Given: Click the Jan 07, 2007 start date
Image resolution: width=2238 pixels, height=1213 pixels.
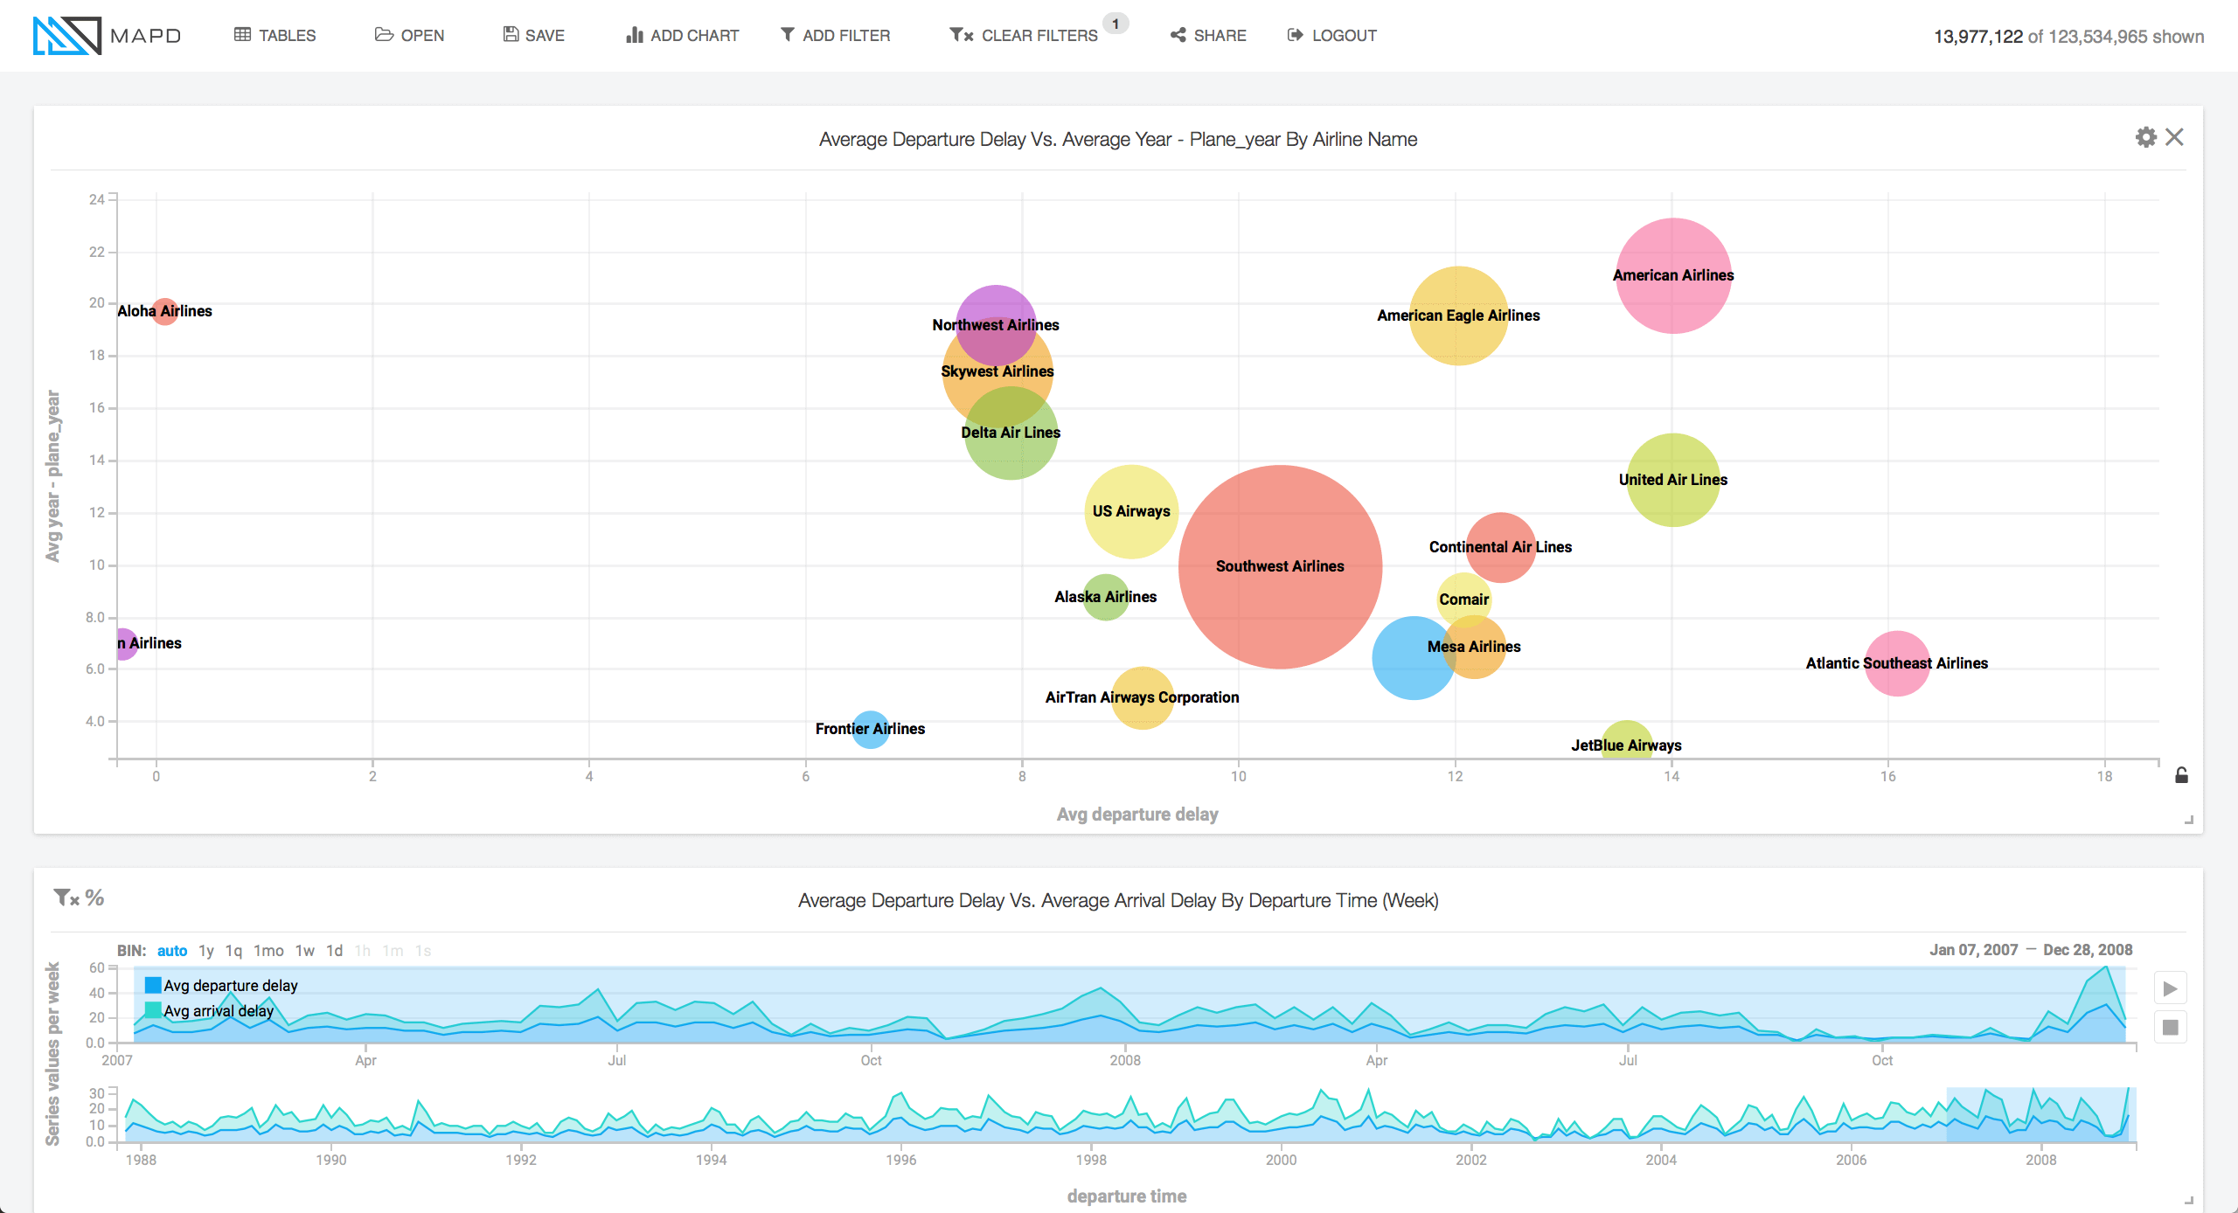Looking at the screenshot, I should click(x=1973, y=950).
